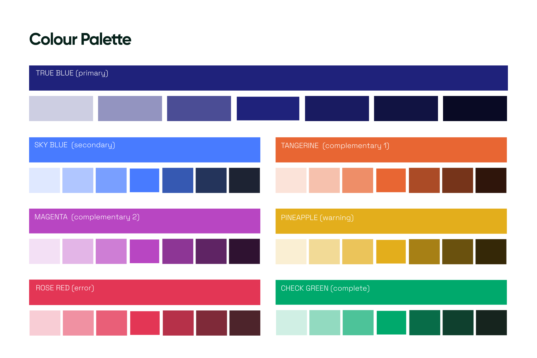Click the CHECK GREEN complete banner
Screen dimensions: 537x358
click(x=391, y=292)
